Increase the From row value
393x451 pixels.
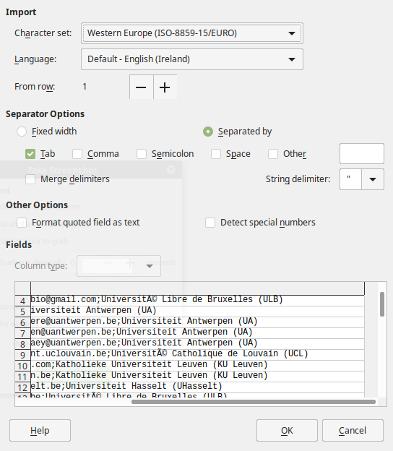coord(165,87)
